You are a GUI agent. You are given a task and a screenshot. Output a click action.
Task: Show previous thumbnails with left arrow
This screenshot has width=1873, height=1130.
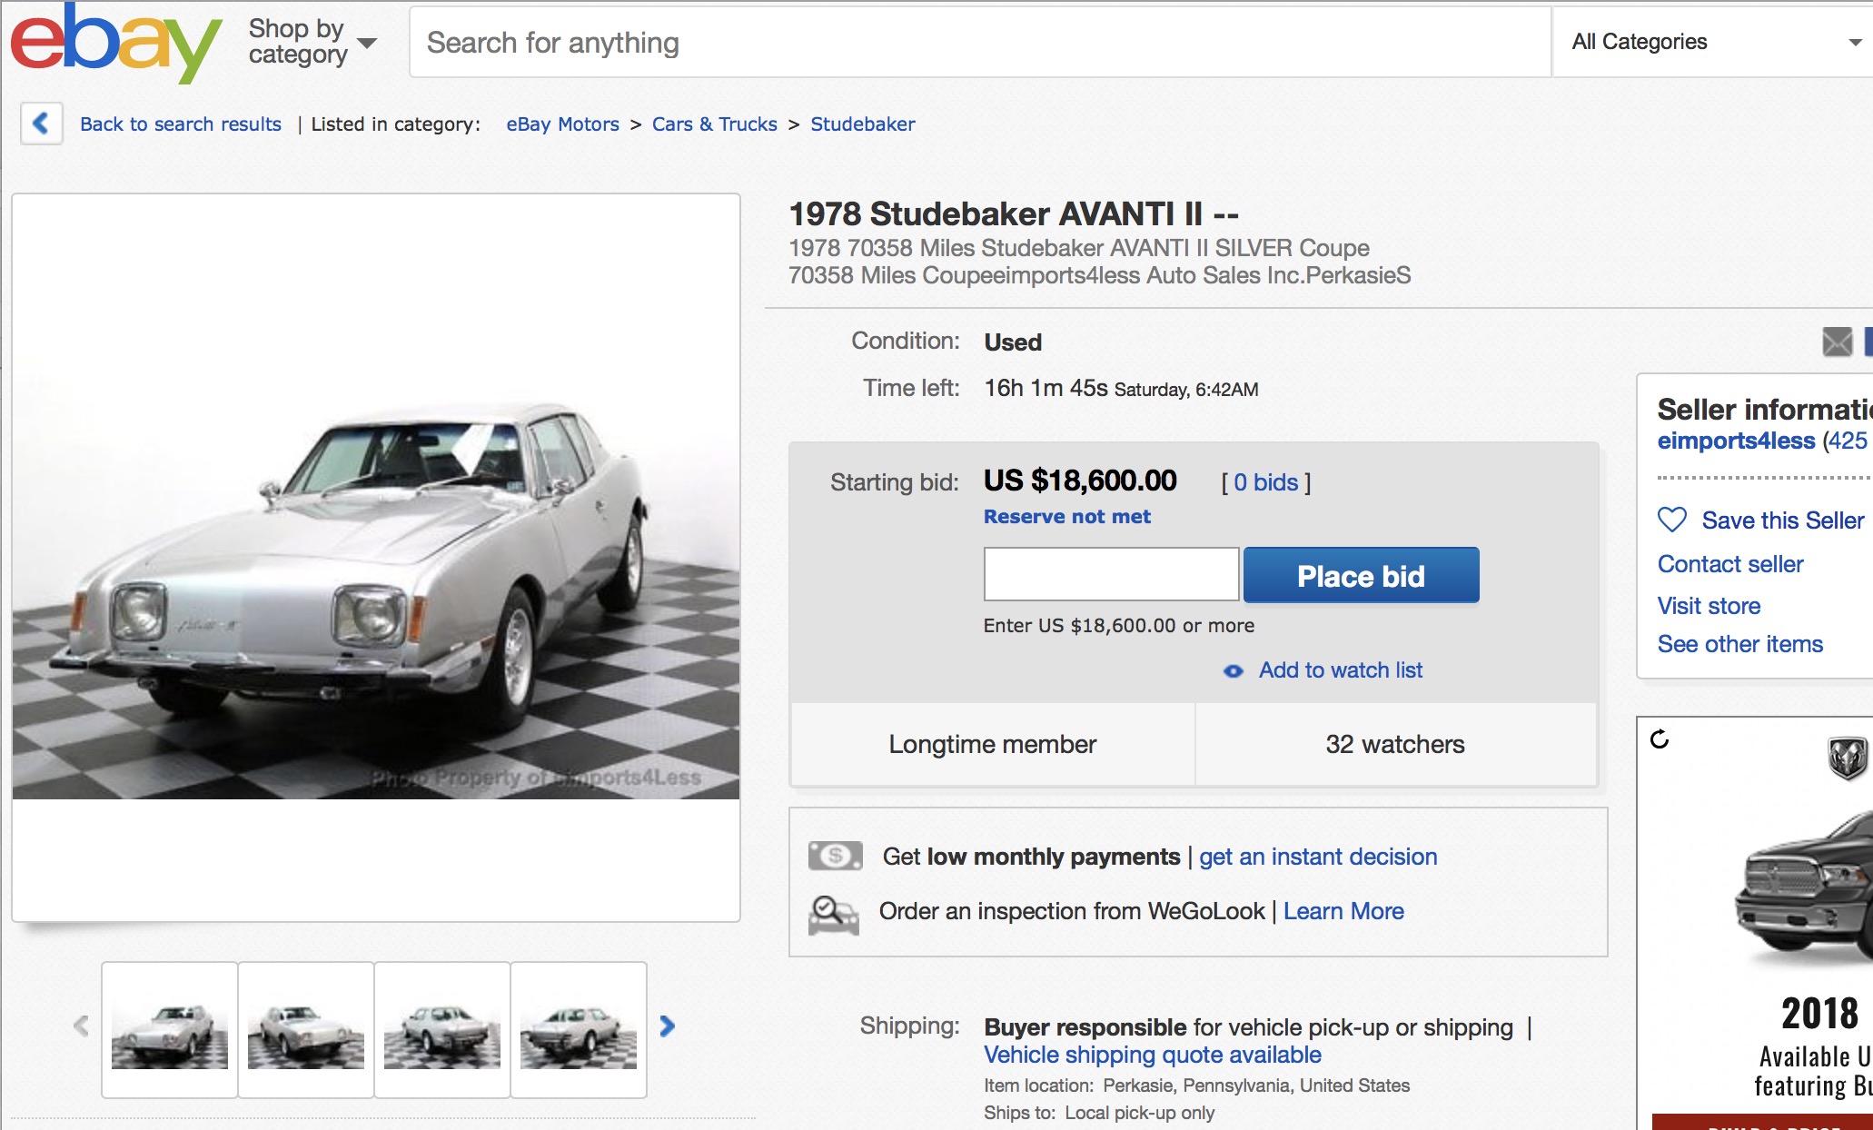point(81,1026)
